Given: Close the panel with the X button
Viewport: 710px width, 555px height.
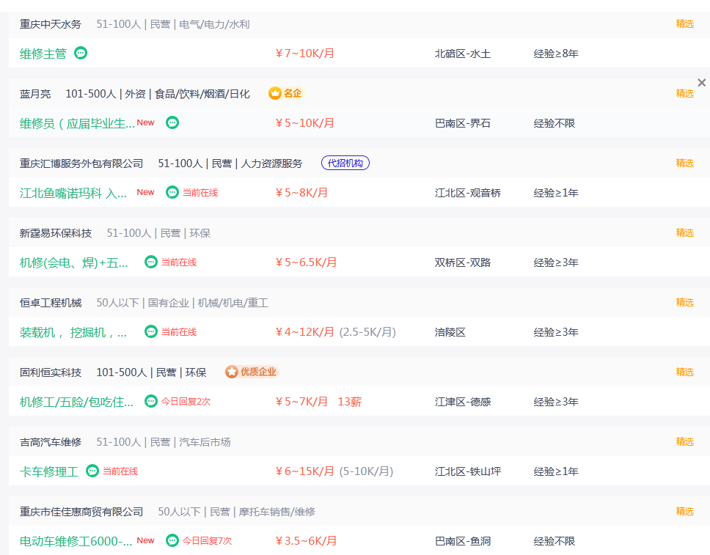Looking at the screenshot, I should point(701,82).
